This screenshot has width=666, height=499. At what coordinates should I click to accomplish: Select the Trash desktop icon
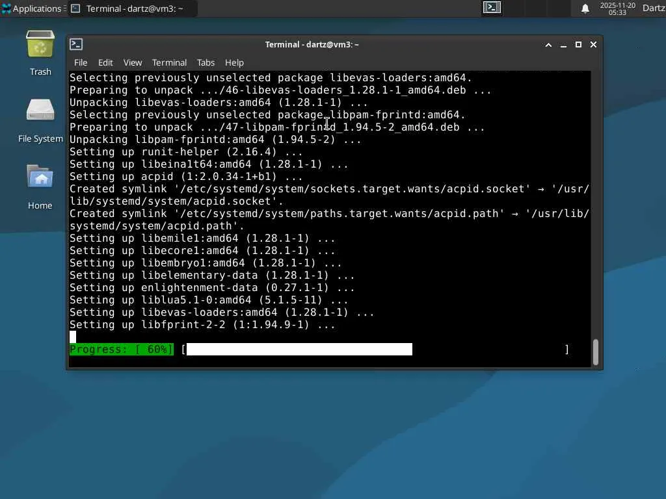pyautogui.click(x=40, y=53)
